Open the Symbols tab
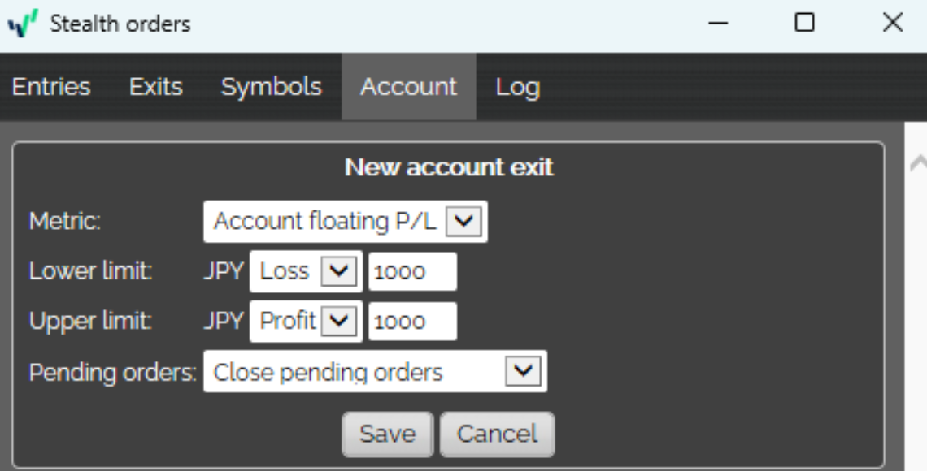 point(271,87)
